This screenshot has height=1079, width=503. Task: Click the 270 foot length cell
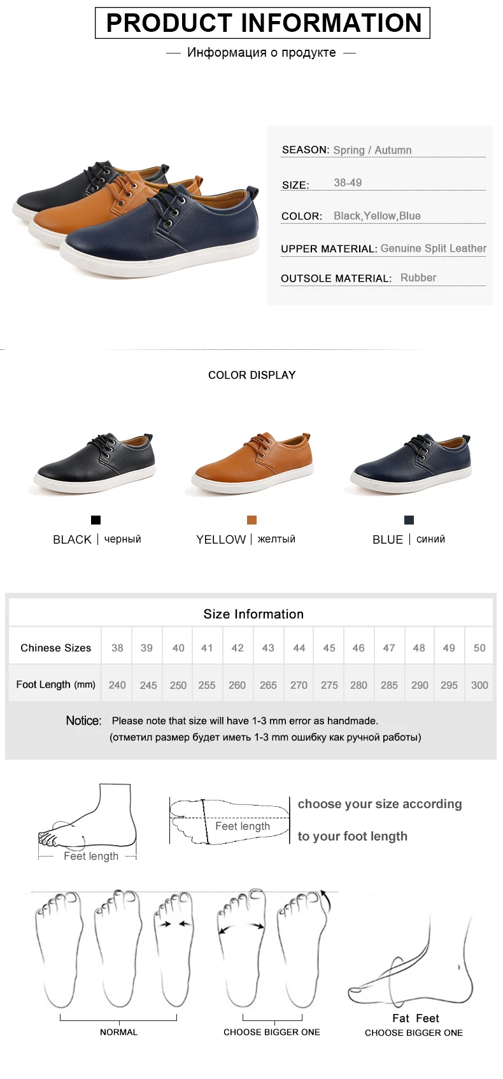point(299,685)
